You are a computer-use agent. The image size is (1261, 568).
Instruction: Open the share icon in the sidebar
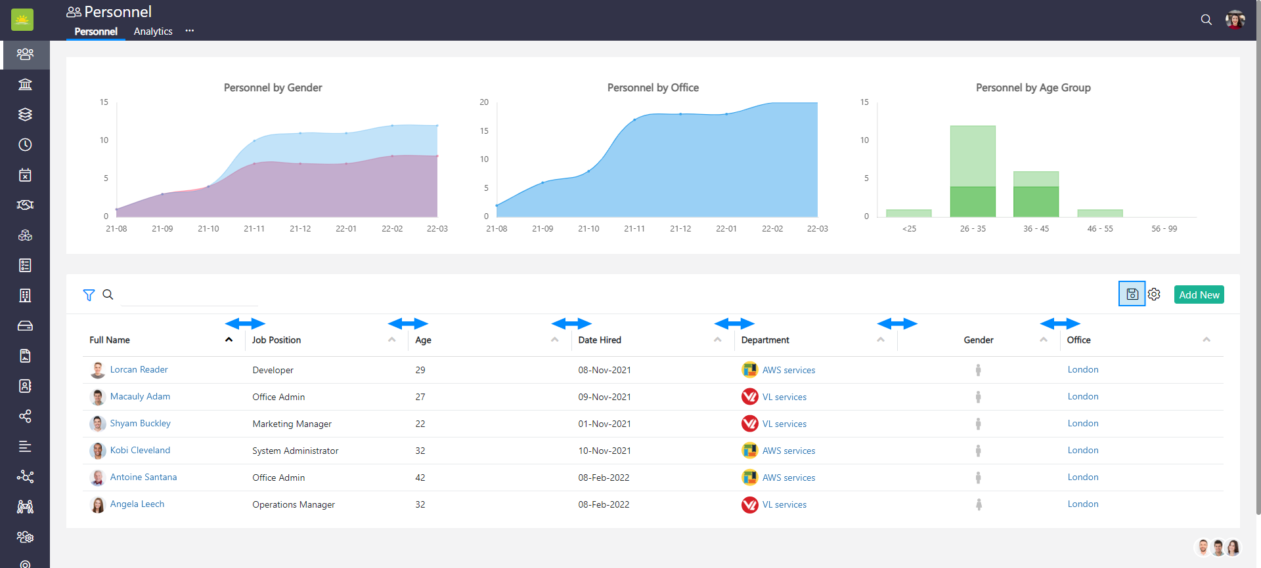coord(25,416)
